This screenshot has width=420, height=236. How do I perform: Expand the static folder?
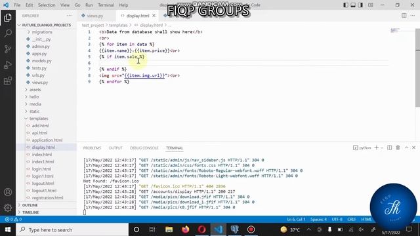click(x=34, y=111)
